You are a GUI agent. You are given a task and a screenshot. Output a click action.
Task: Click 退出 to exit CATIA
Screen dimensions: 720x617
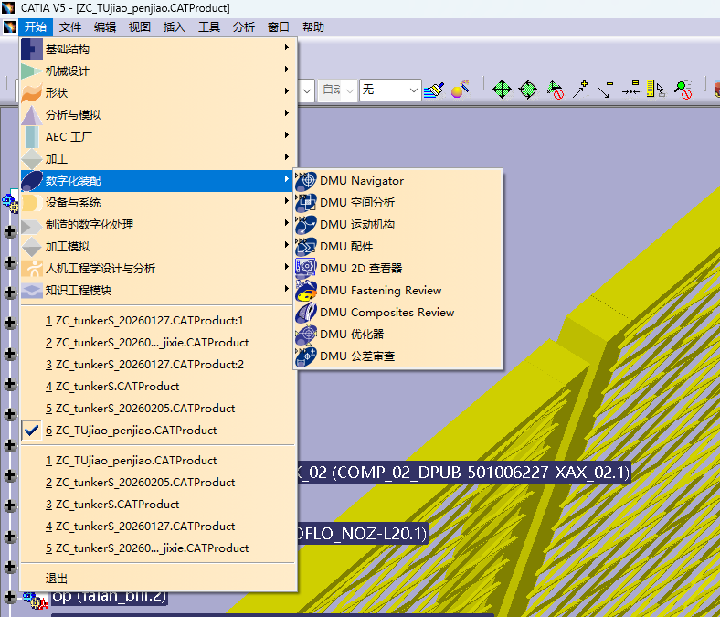[x=157, y=579]
